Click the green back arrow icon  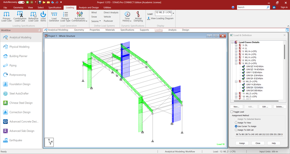point(28,3)
